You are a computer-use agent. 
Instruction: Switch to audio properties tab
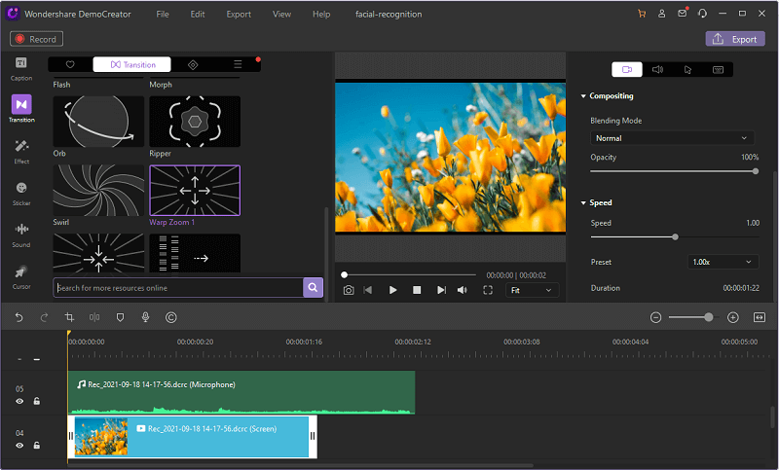pos(657,69)
